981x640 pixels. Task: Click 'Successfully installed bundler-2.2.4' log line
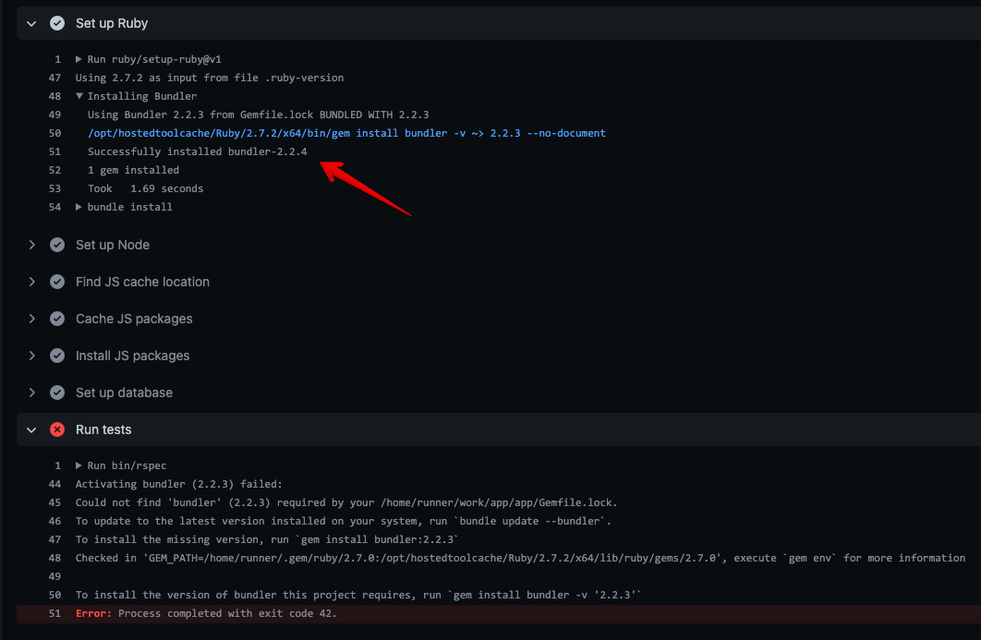197,151
